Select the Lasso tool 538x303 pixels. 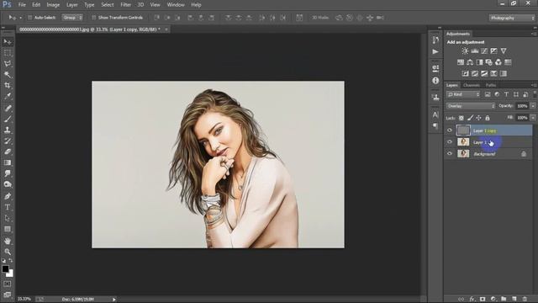click(8, 64)
